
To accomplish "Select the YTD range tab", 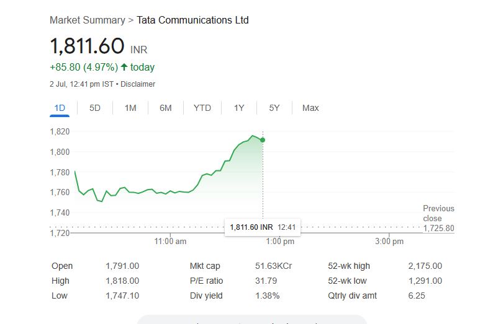I will (202, 108).
